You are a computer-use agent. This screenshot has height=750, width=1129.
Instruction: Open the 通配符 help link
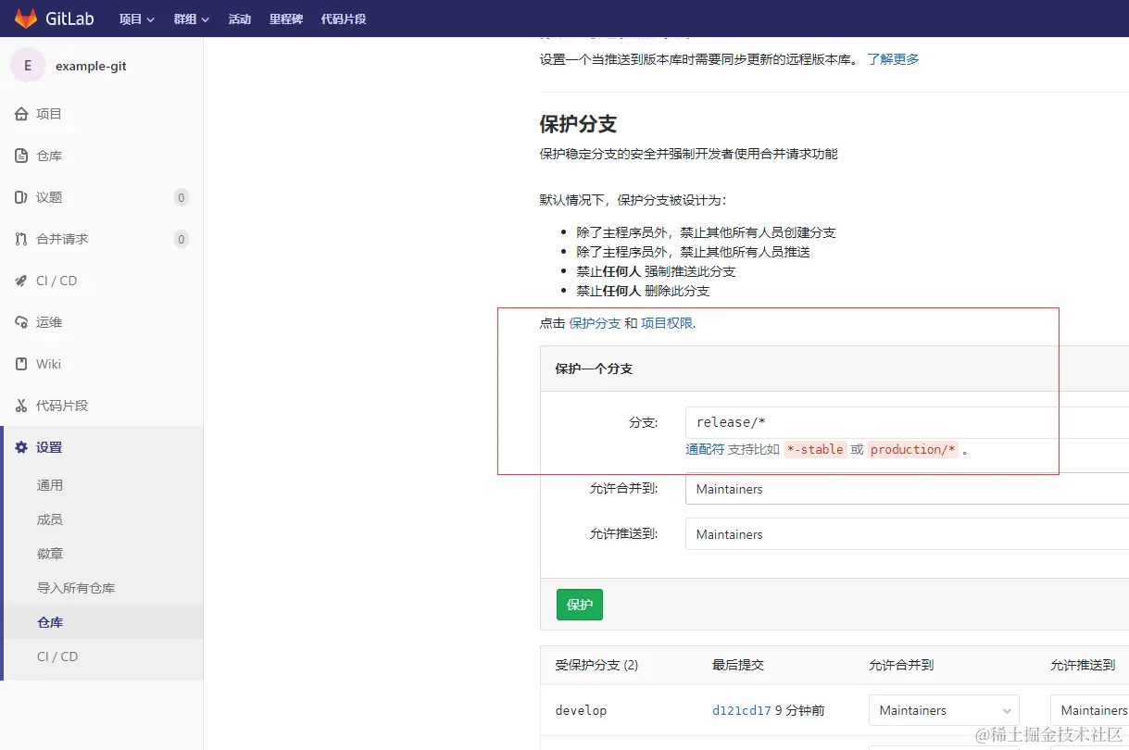point(705,449)
